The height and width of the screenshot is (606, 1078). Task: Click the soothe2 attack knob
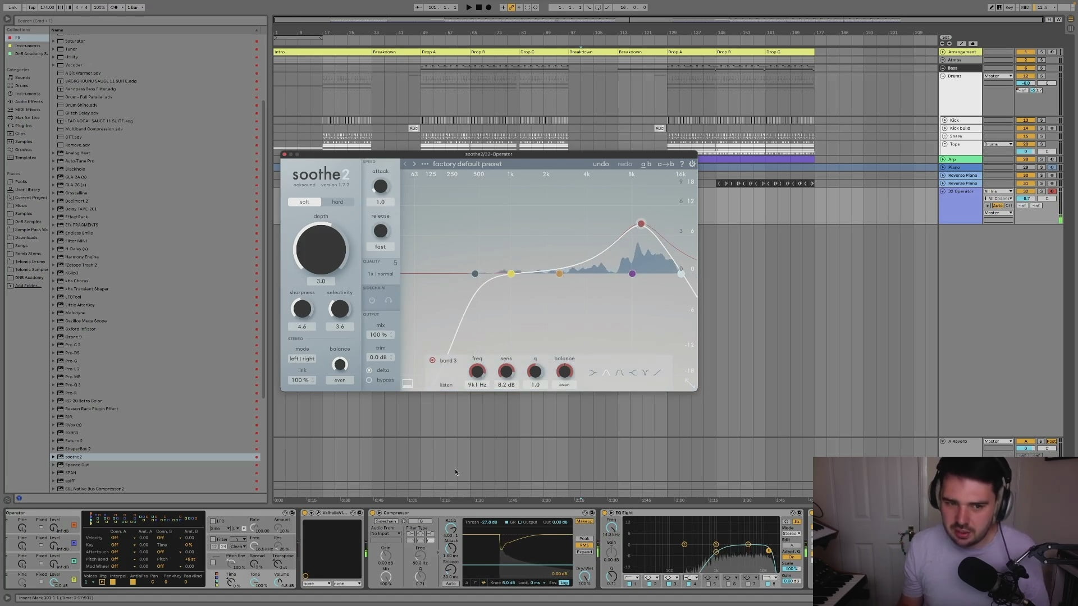tap(380, 186)
